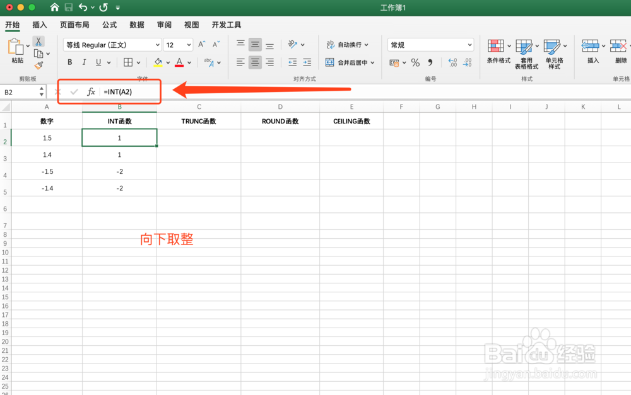Toggle italic formatting
Viewport: 631px width, 395px height.
[84, 62]
